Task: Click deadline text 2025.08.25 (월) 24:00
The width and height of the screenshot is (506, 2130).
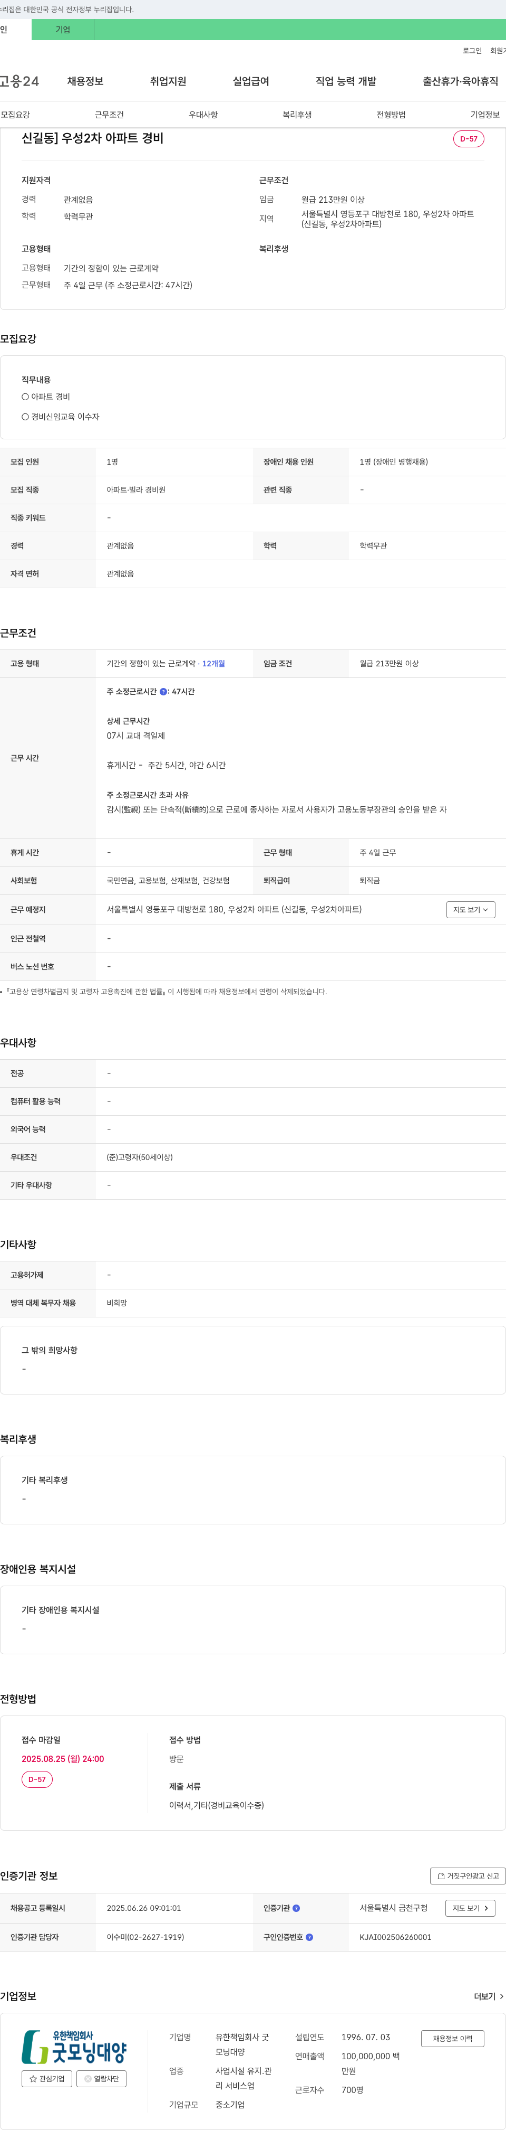Action: [63, 1759]
